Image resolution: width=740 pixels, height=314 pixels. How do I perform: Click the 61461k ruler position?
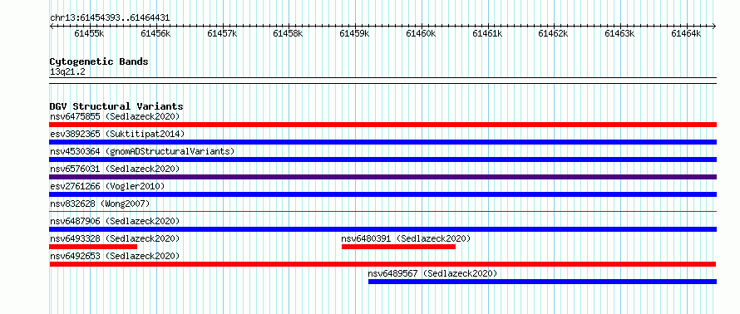coord(487,33)
